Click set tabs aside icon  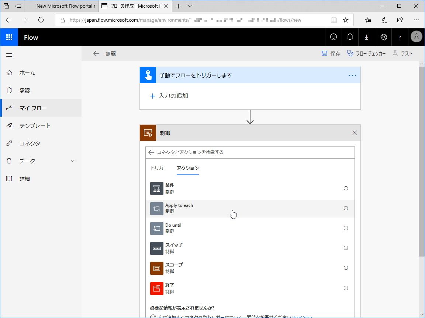pyautogui.click(x=18, y=6)
